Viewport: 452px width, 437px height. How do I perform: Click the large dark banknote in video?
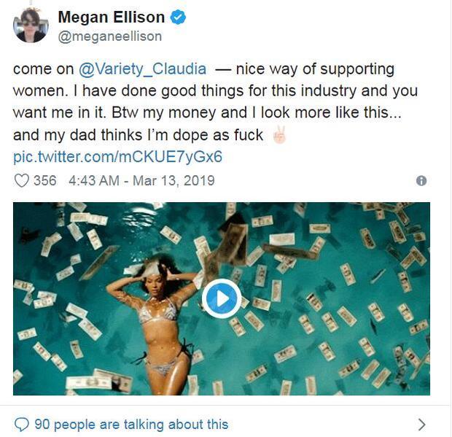click(x=233, y=239)
